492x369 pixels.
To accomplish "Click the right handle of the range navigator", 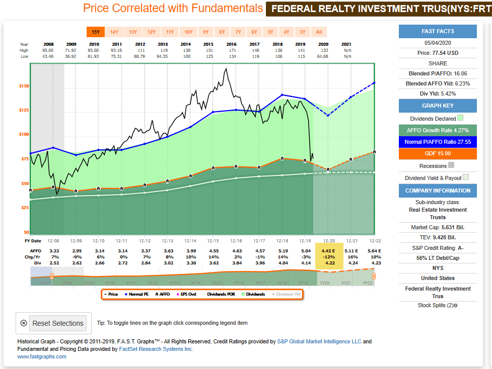I will click(374, 276).
